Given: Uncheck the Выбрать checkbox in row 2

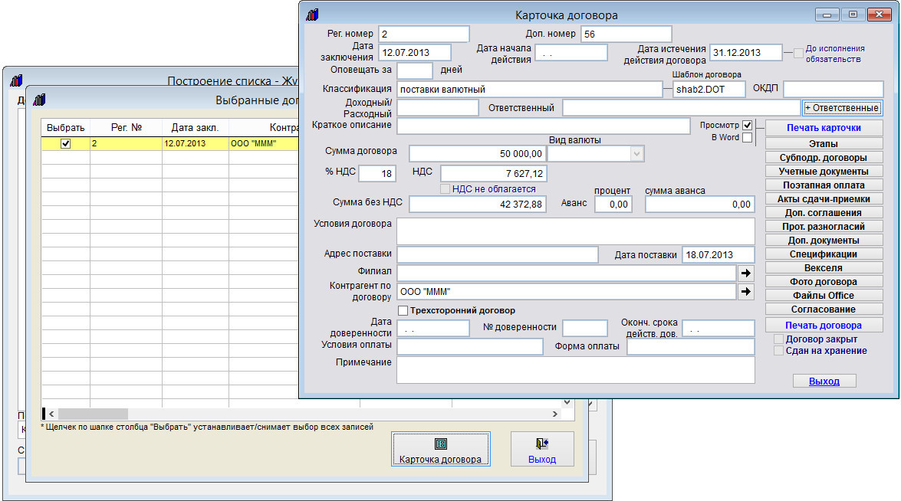Looking at the screenshot, I should tap(65, 143).
